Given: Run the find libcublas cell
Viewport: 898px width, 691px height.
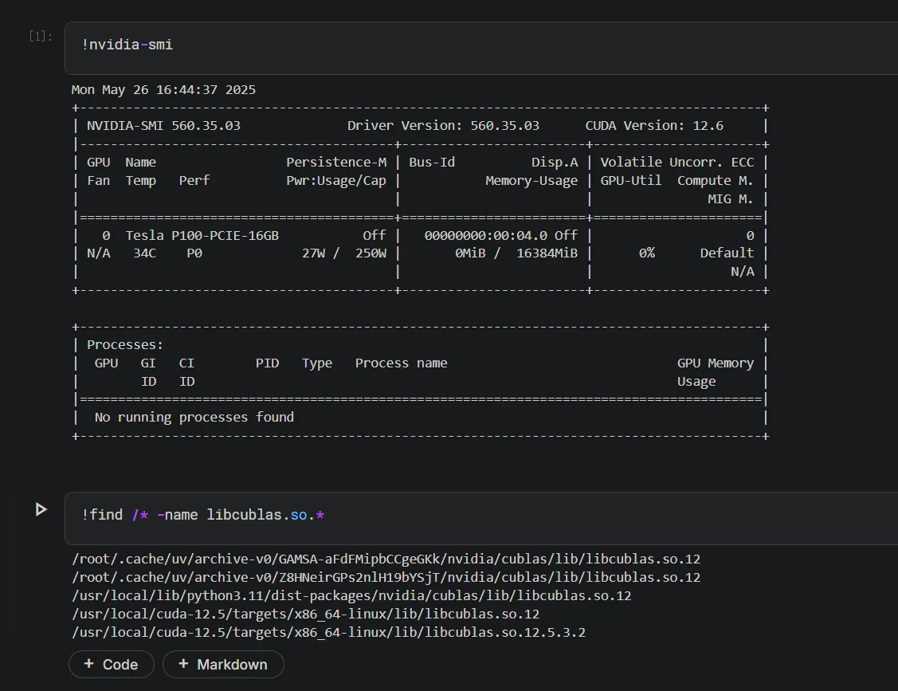Looking at the screenshot, I should (41, 509).
